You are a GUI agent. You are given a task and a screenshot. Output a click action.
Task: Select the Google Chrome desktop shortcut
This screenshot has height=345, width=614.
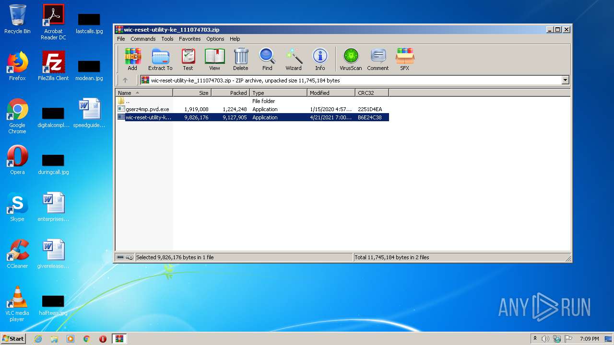point(17,116)
